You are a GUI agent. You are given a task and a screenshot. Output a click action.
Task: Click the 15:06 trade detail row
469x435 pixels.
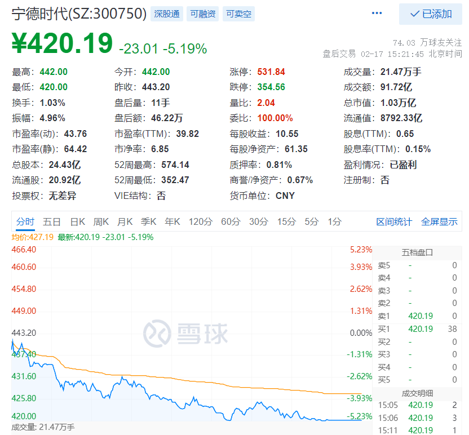(x=417, y=418)
